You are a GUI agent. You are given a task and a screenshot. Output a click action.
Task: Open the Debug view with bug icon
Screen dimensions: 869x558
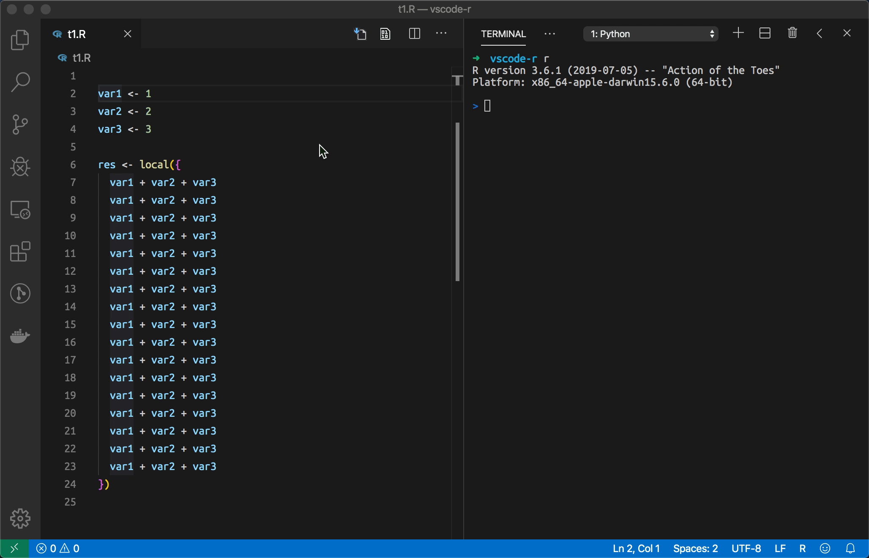(20, 167)
